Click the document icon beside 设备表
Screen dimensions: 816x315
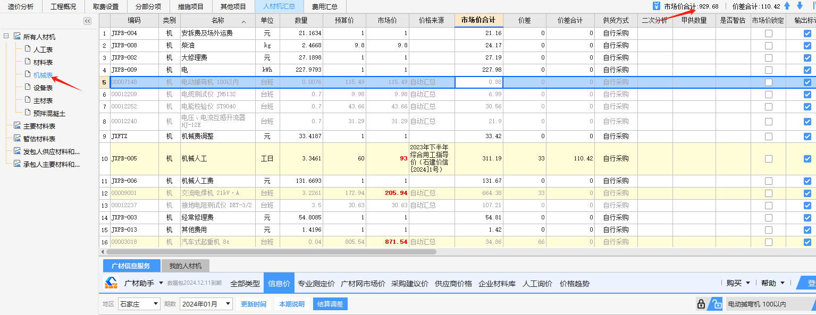point(28,88)
